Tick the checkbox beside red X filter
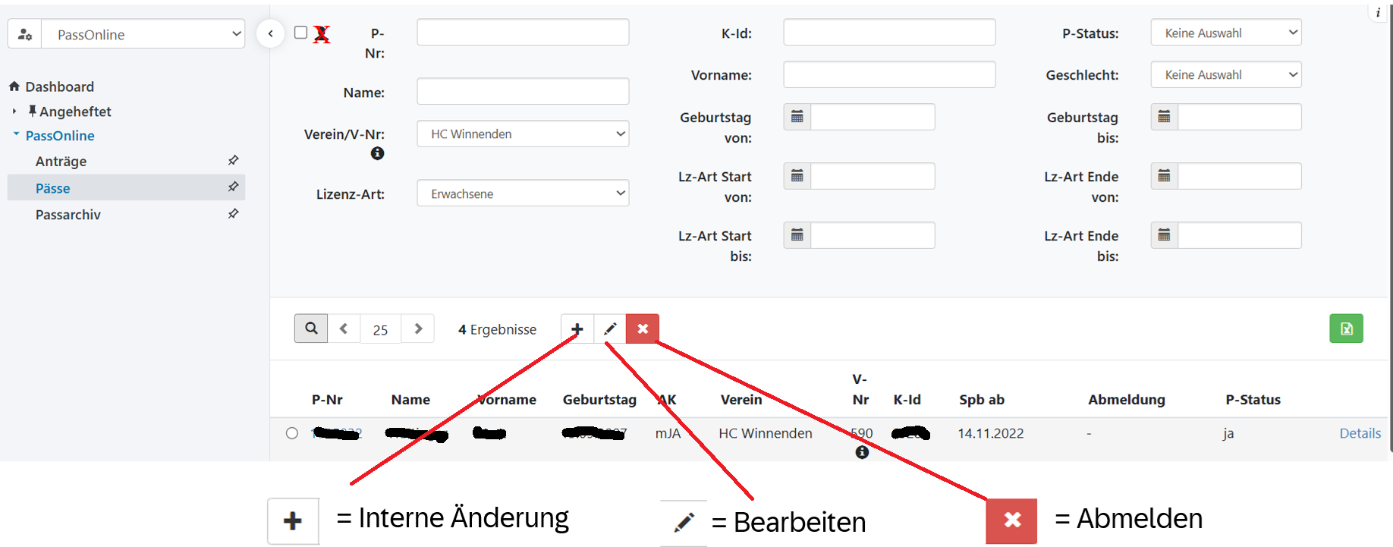1393x547 pixels. pos(301,33)
